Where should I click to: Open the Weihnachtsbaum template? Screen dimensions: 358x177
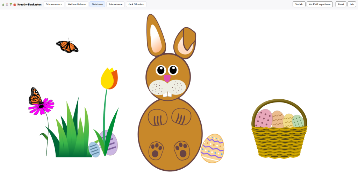(77, 4)
